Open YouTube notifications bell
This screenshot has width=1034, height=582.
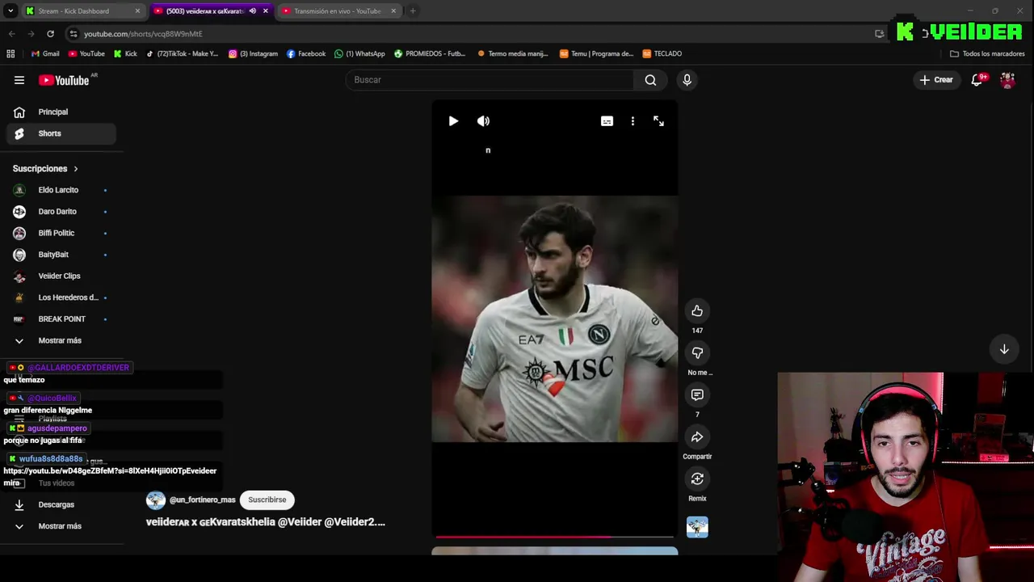[977, 80]
